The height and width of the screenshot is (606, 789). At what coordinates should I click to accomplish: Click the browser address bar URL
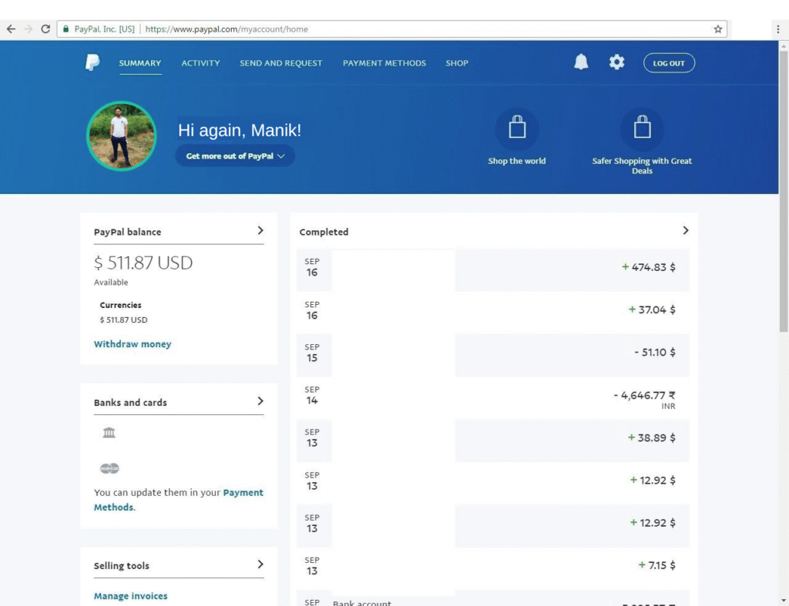pyautogui.click(x=227, y=29)
